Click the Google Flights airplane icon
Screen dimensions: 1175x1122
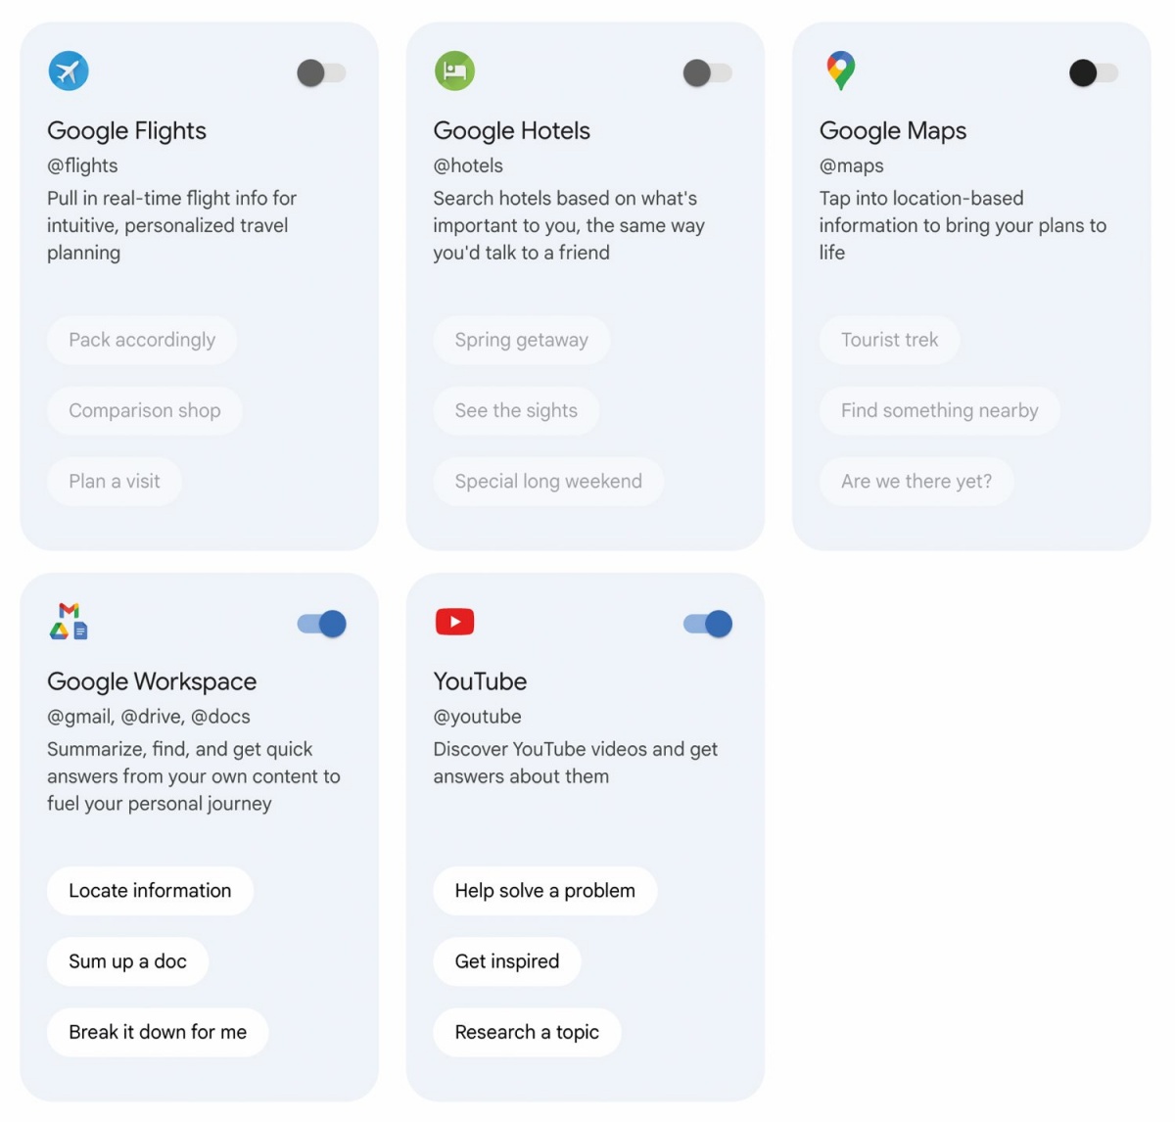(69, 71)
